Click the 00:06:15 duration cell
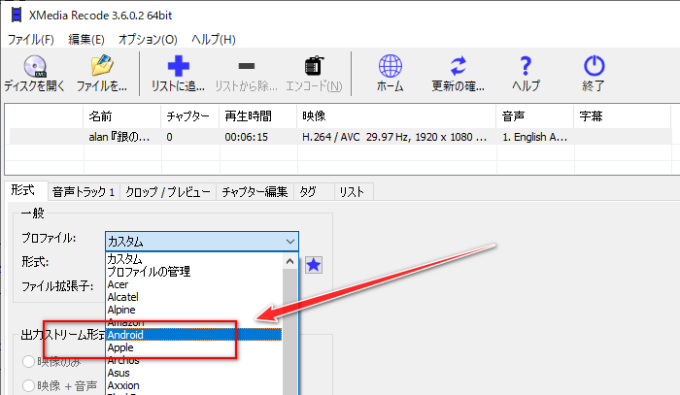 pos(247,137)
